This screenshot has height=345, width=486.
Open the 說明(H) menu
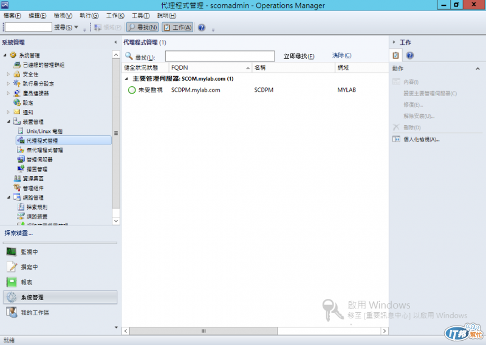coord(166,16)
